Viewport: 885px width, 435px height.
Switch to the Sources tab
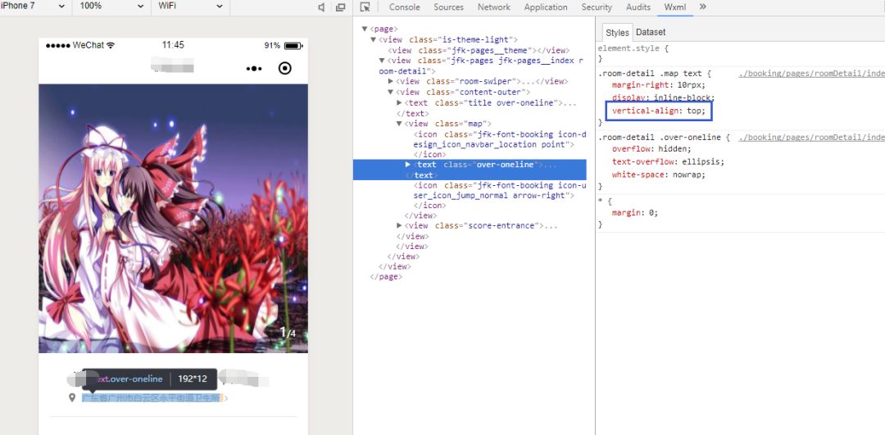(449, 7)
